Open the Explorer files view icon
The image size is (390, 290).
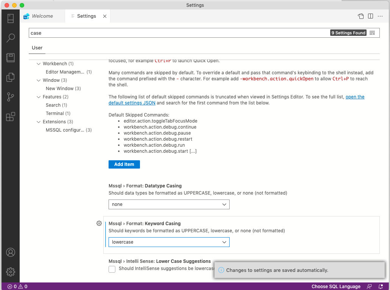pos(11,77)
